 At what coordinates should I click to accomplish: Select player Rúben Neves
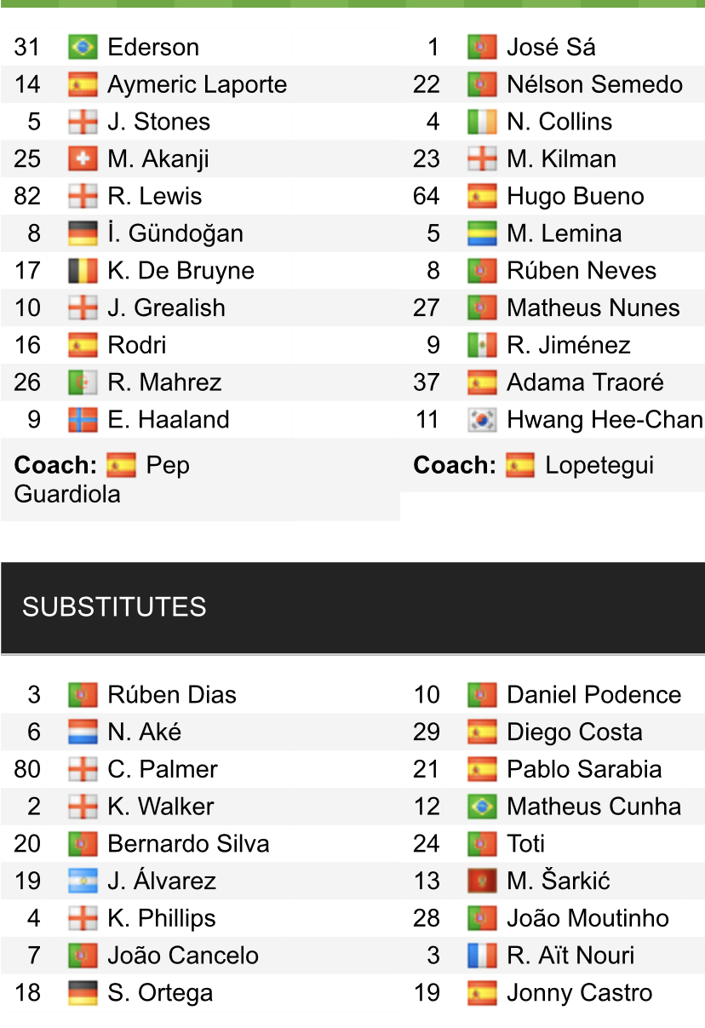[x=582, y=271]
